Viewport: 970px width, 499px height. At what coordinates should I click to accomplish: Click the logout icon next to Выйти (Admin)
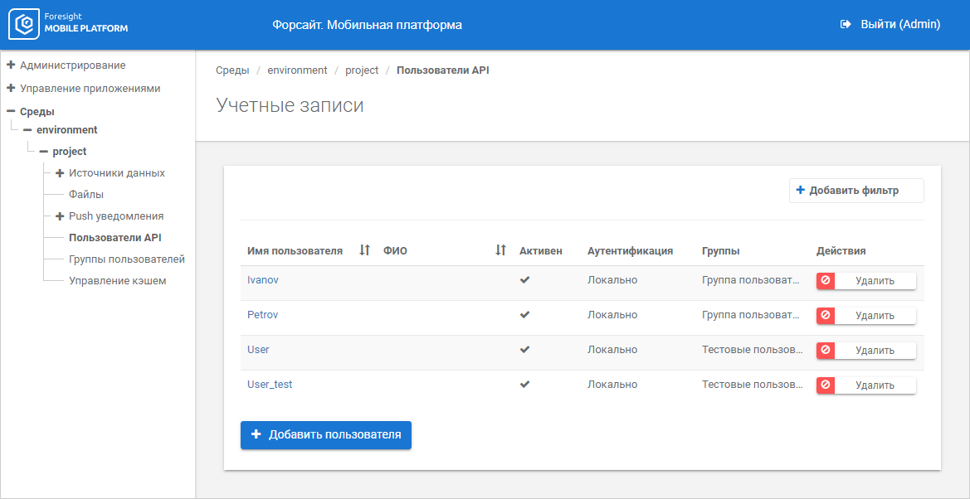(x=844, y=25)
